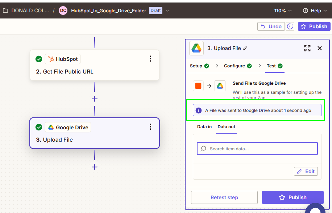Select the Google Drive Upload File step
Screen dimensions: 332x213
pos(95,133)
